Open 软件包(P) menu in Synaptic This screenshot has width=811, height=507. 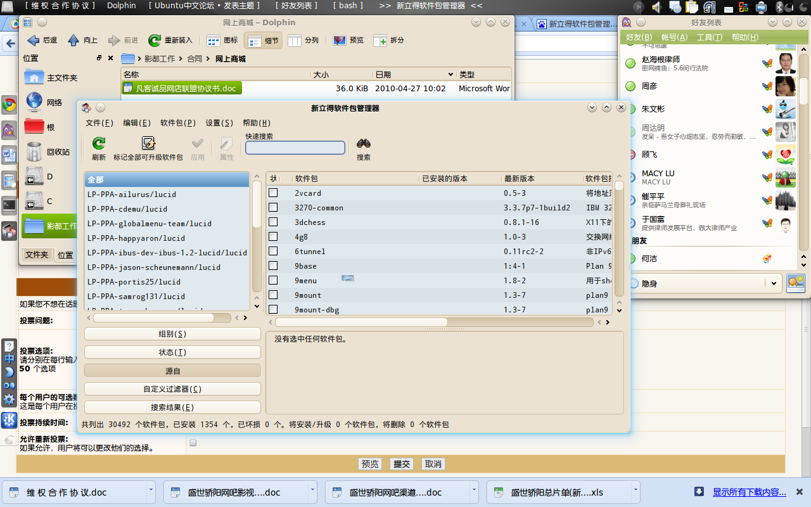tap(178, 123)
